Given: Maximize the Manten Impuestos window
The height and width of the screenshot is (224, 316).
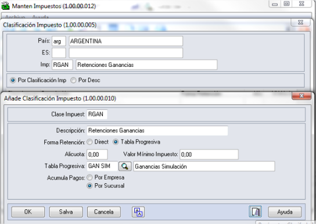Looking at the screenshot, I should [x=286, y=3].
